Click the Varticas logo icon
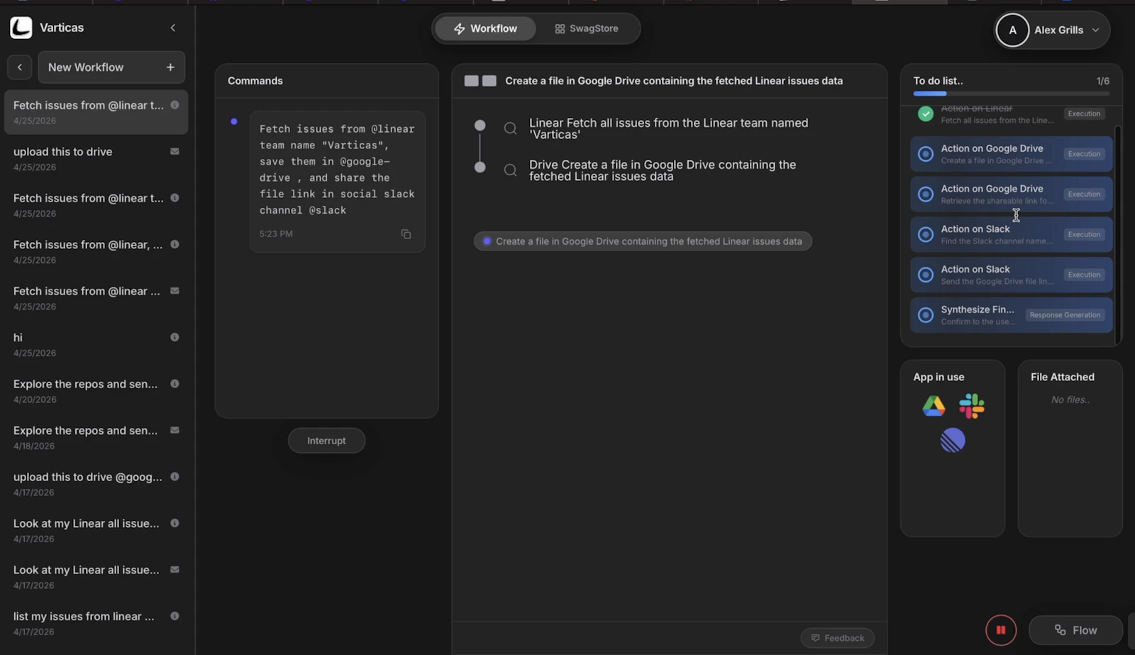Viewport: 1135px width, 655px height. tap(21, 28)
